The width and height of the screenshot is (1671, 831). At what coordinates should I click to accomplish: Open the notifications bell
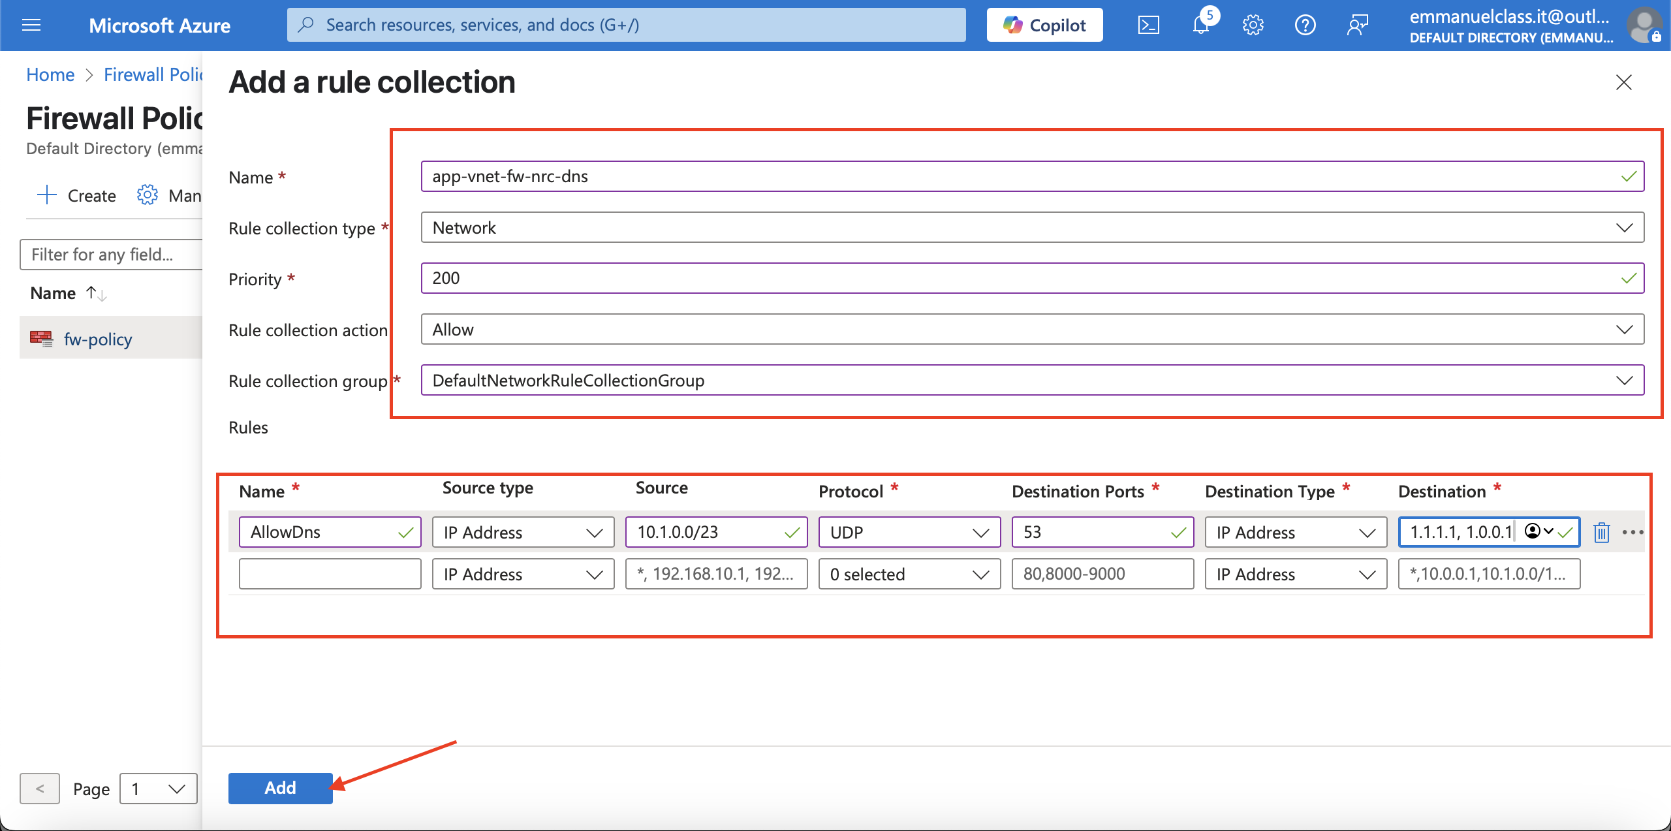pos(1201,25)
